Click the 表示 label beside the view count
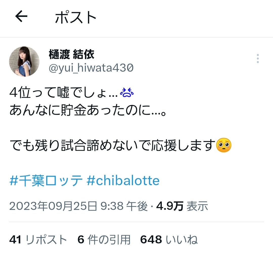This screenshot has height=254, width=273. (197, 206)
